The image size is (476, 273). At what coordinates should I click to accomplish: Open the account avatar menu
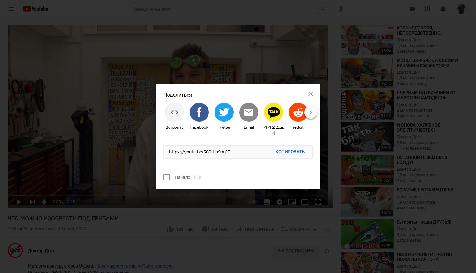(x=461, y=9)
